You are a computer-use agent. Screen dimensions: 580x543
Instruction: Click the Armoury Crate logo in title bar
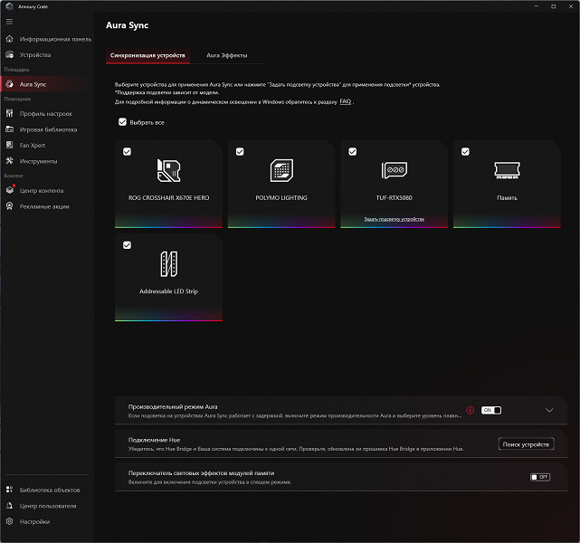pyautogui.click(x=10, y=6)
